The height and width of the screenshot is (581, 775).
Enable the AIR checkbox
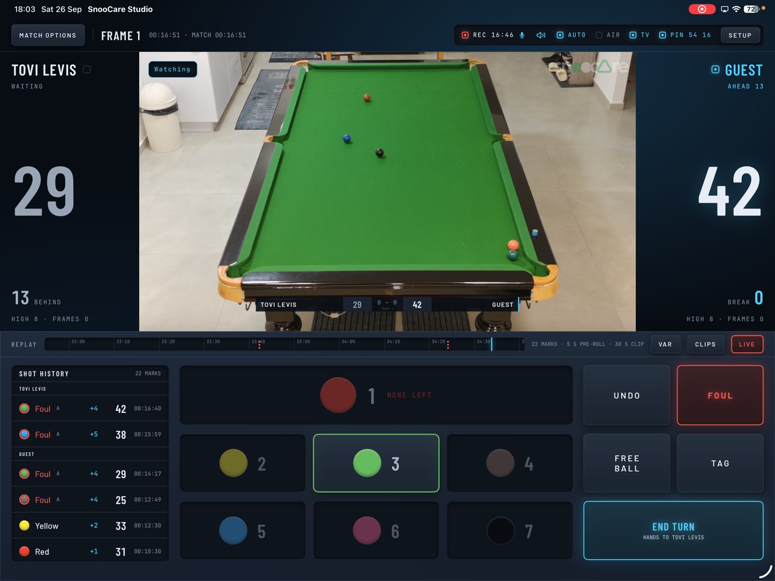point(599,35)
